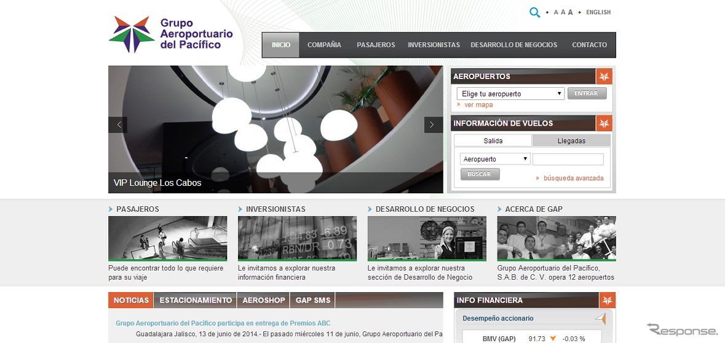Select the Salida tab
Image resolution: width=725 pixels, height=343 pixels.
pyautogui.click(x=493, y=141)
